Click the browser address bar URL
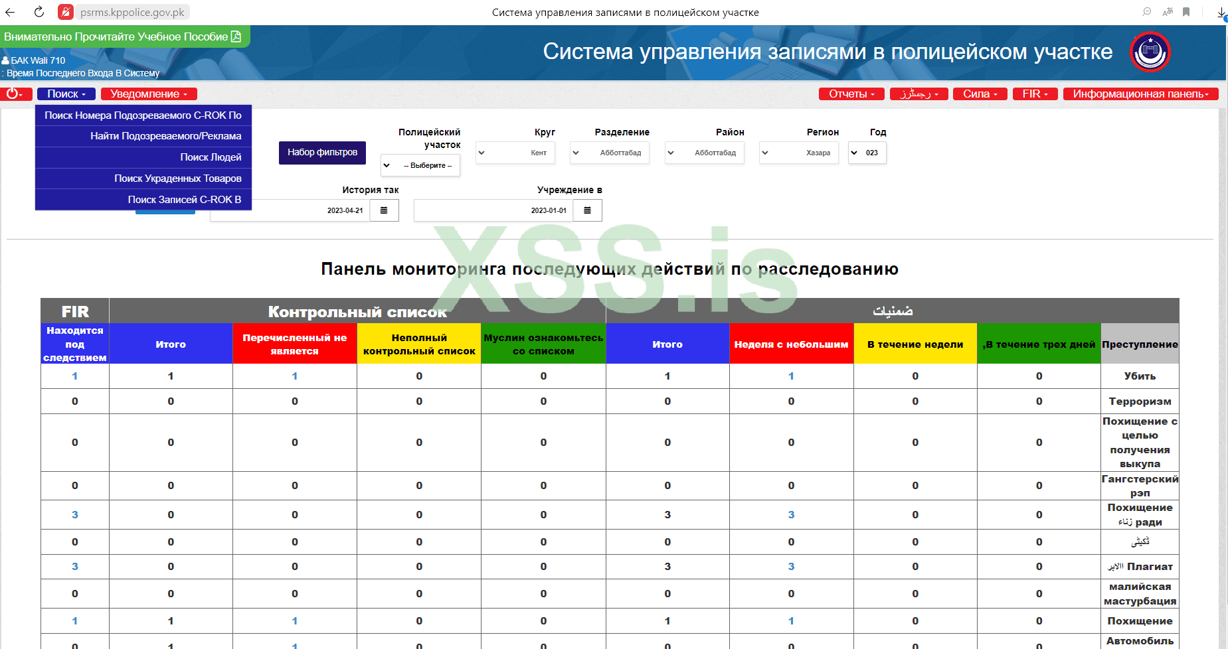The image size is (1228, 649). [x=132, y=12]
